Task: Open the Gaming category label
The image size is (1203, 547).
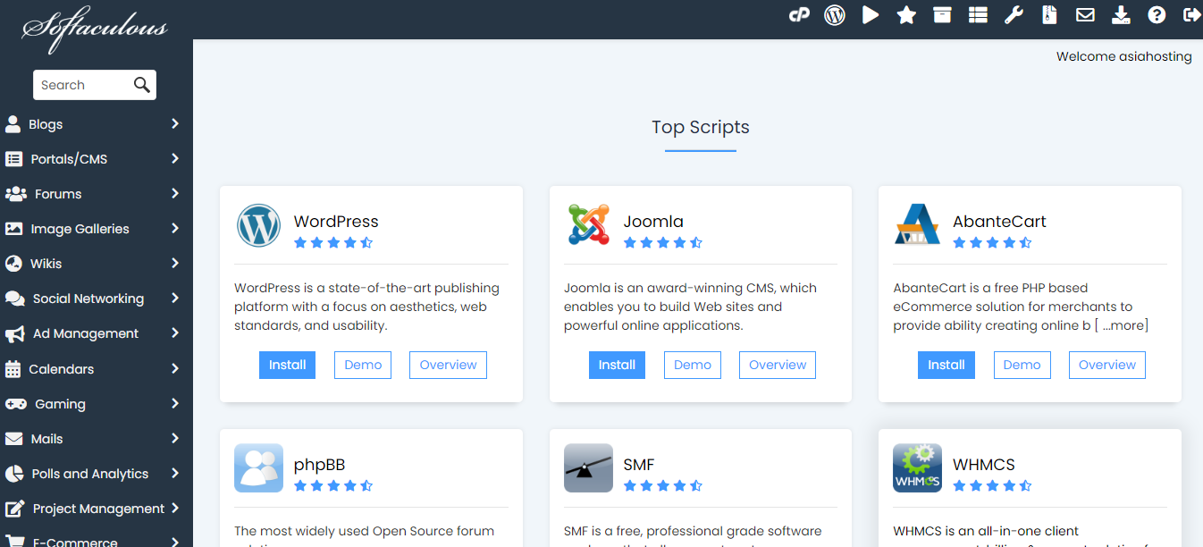Action: click(x=60, y=404)
